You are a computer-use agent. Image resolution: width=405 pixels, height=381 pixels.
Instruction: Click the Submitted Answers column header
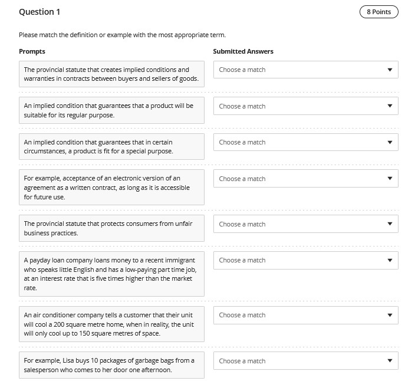point(243,51)
